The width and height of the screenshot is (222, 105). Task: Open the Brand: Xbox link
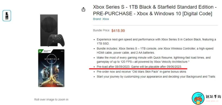[x=101, y=19]
